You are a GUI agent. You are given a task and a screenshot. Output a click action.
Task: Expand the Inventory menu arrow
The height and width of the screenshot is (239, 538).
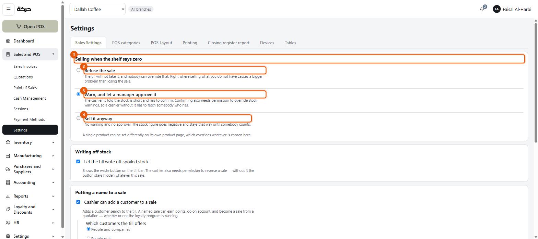[53, 142]
